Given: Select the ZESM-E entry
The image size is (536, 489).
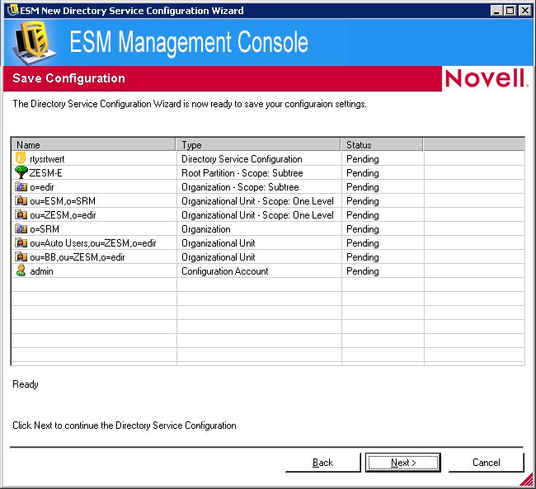Looking at the screenshot, I should pyautogui.click(x=45, y=173).
